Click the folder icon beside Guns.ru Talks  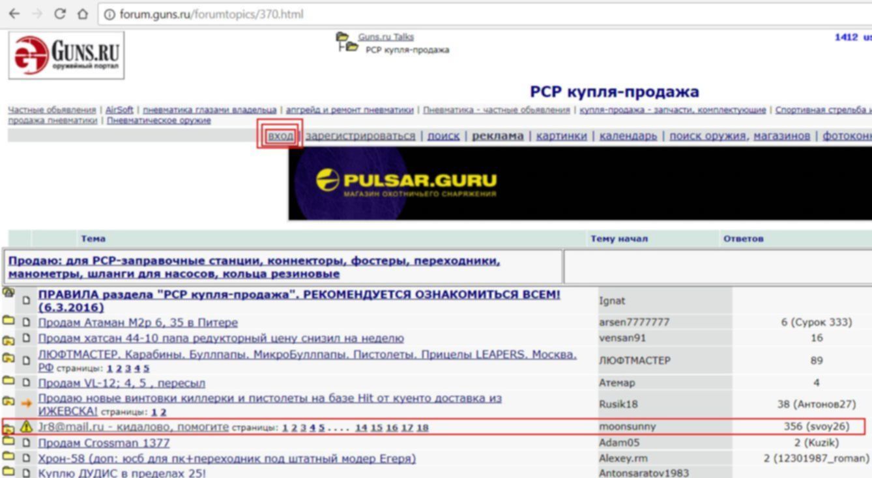click(342, 37)
